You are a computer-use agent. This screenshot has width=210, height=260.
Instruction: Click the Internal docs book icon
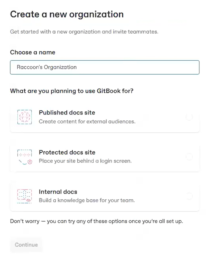tap(24, 196)
